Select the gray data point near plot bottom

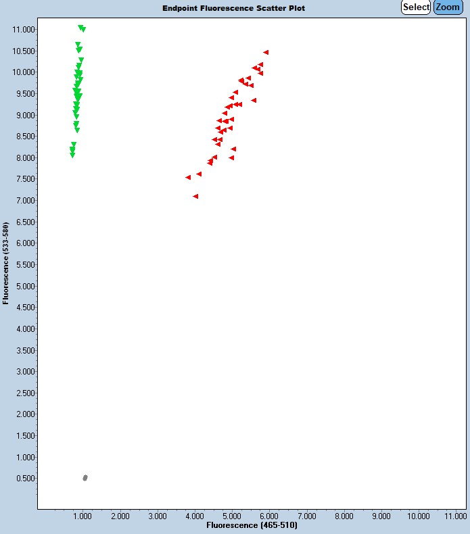[x=85, y=478]
